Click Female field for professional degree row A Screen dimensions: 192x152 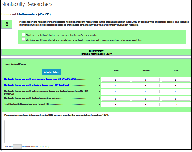point(146,80)
